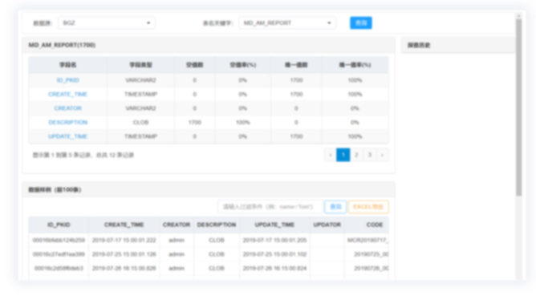Jump to page 3 of field list
This screenshot has width=536, height=300.
click(370, 155)
